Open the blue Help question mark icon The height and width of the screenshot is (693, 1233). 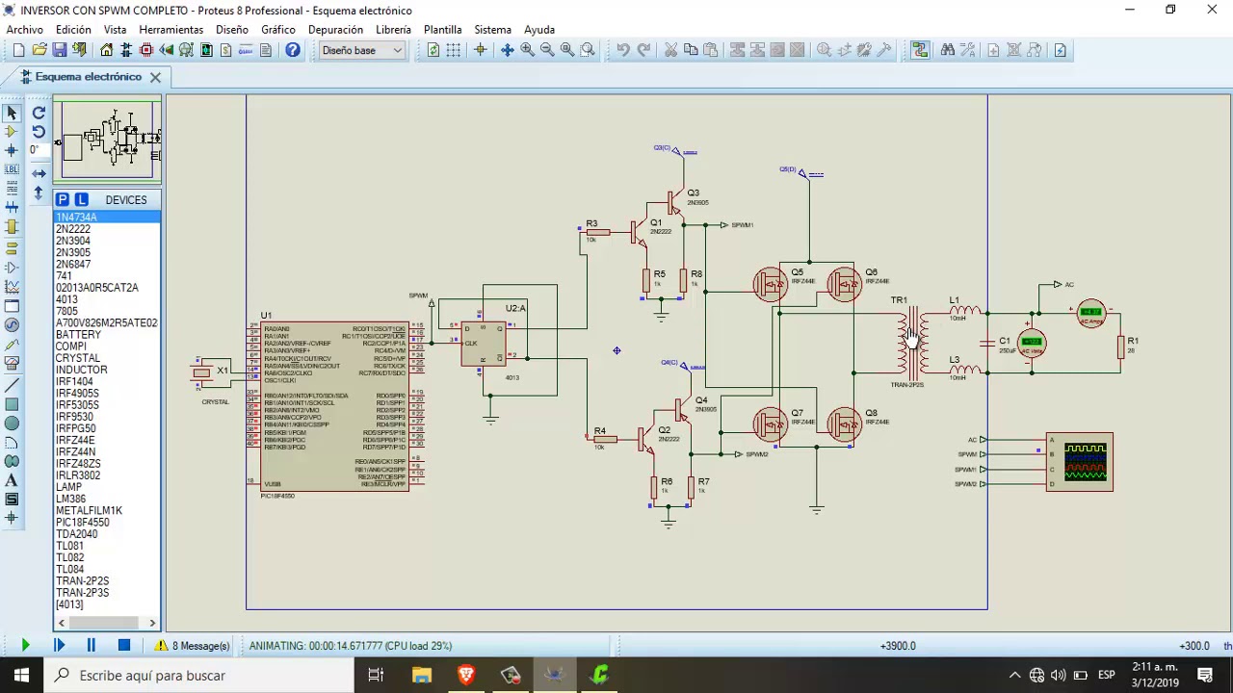point(292,50)
